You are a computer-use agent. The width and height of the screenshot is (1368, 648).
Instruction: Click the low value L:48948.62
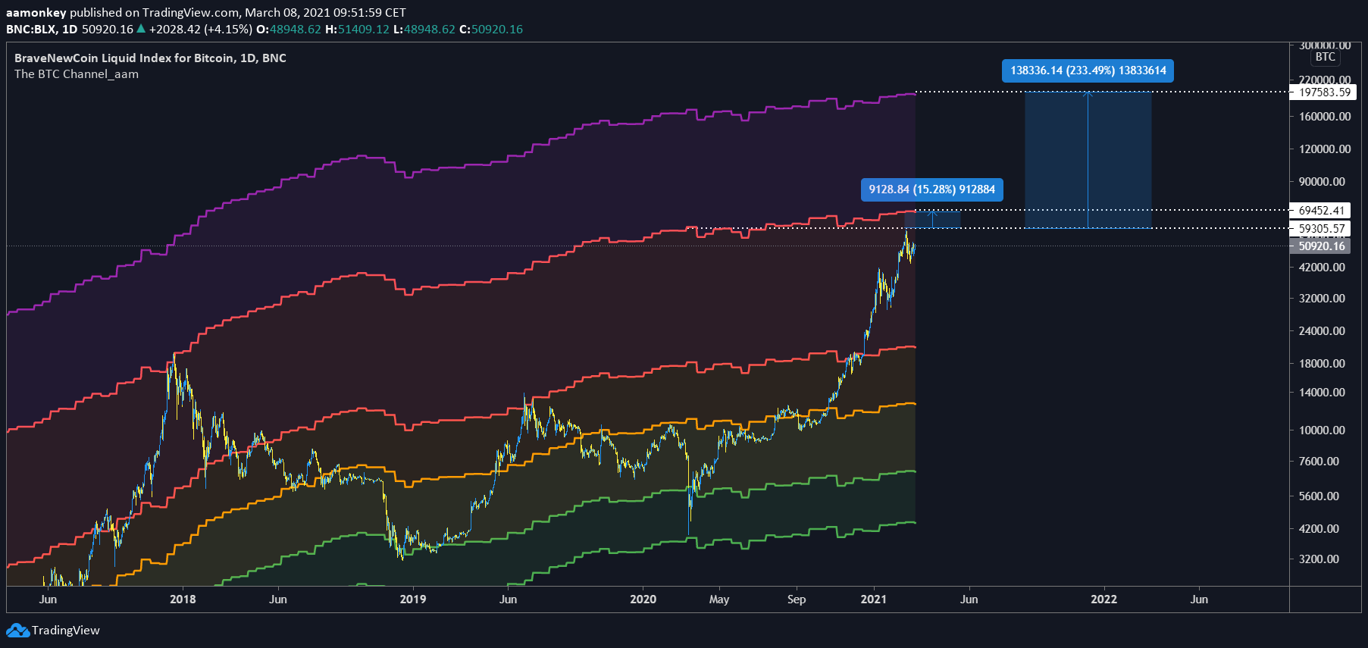point(424,30)
